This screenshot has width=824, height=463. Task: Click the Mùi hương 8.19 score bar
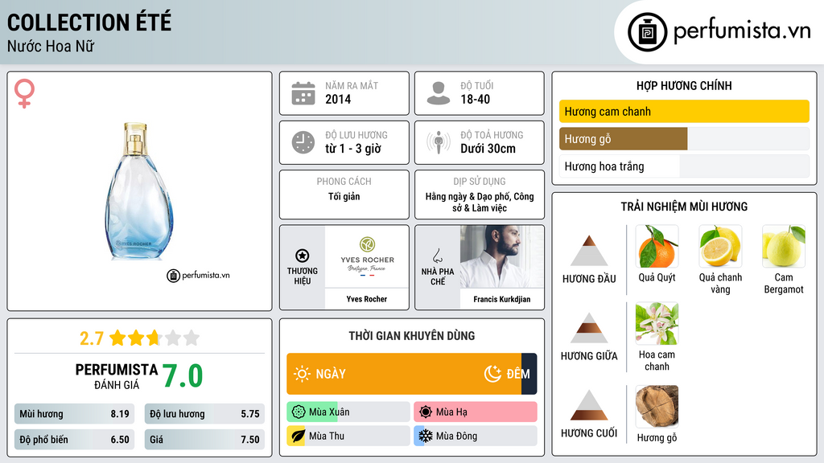(74, 414)
